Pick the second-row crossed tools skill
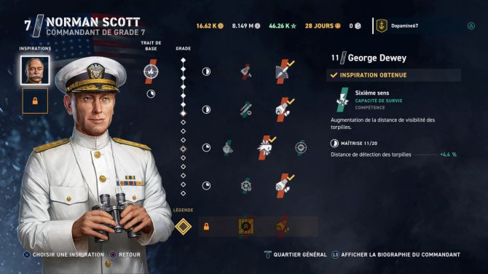This screenshot has width=488, height=274. click(x=246, y=109)
